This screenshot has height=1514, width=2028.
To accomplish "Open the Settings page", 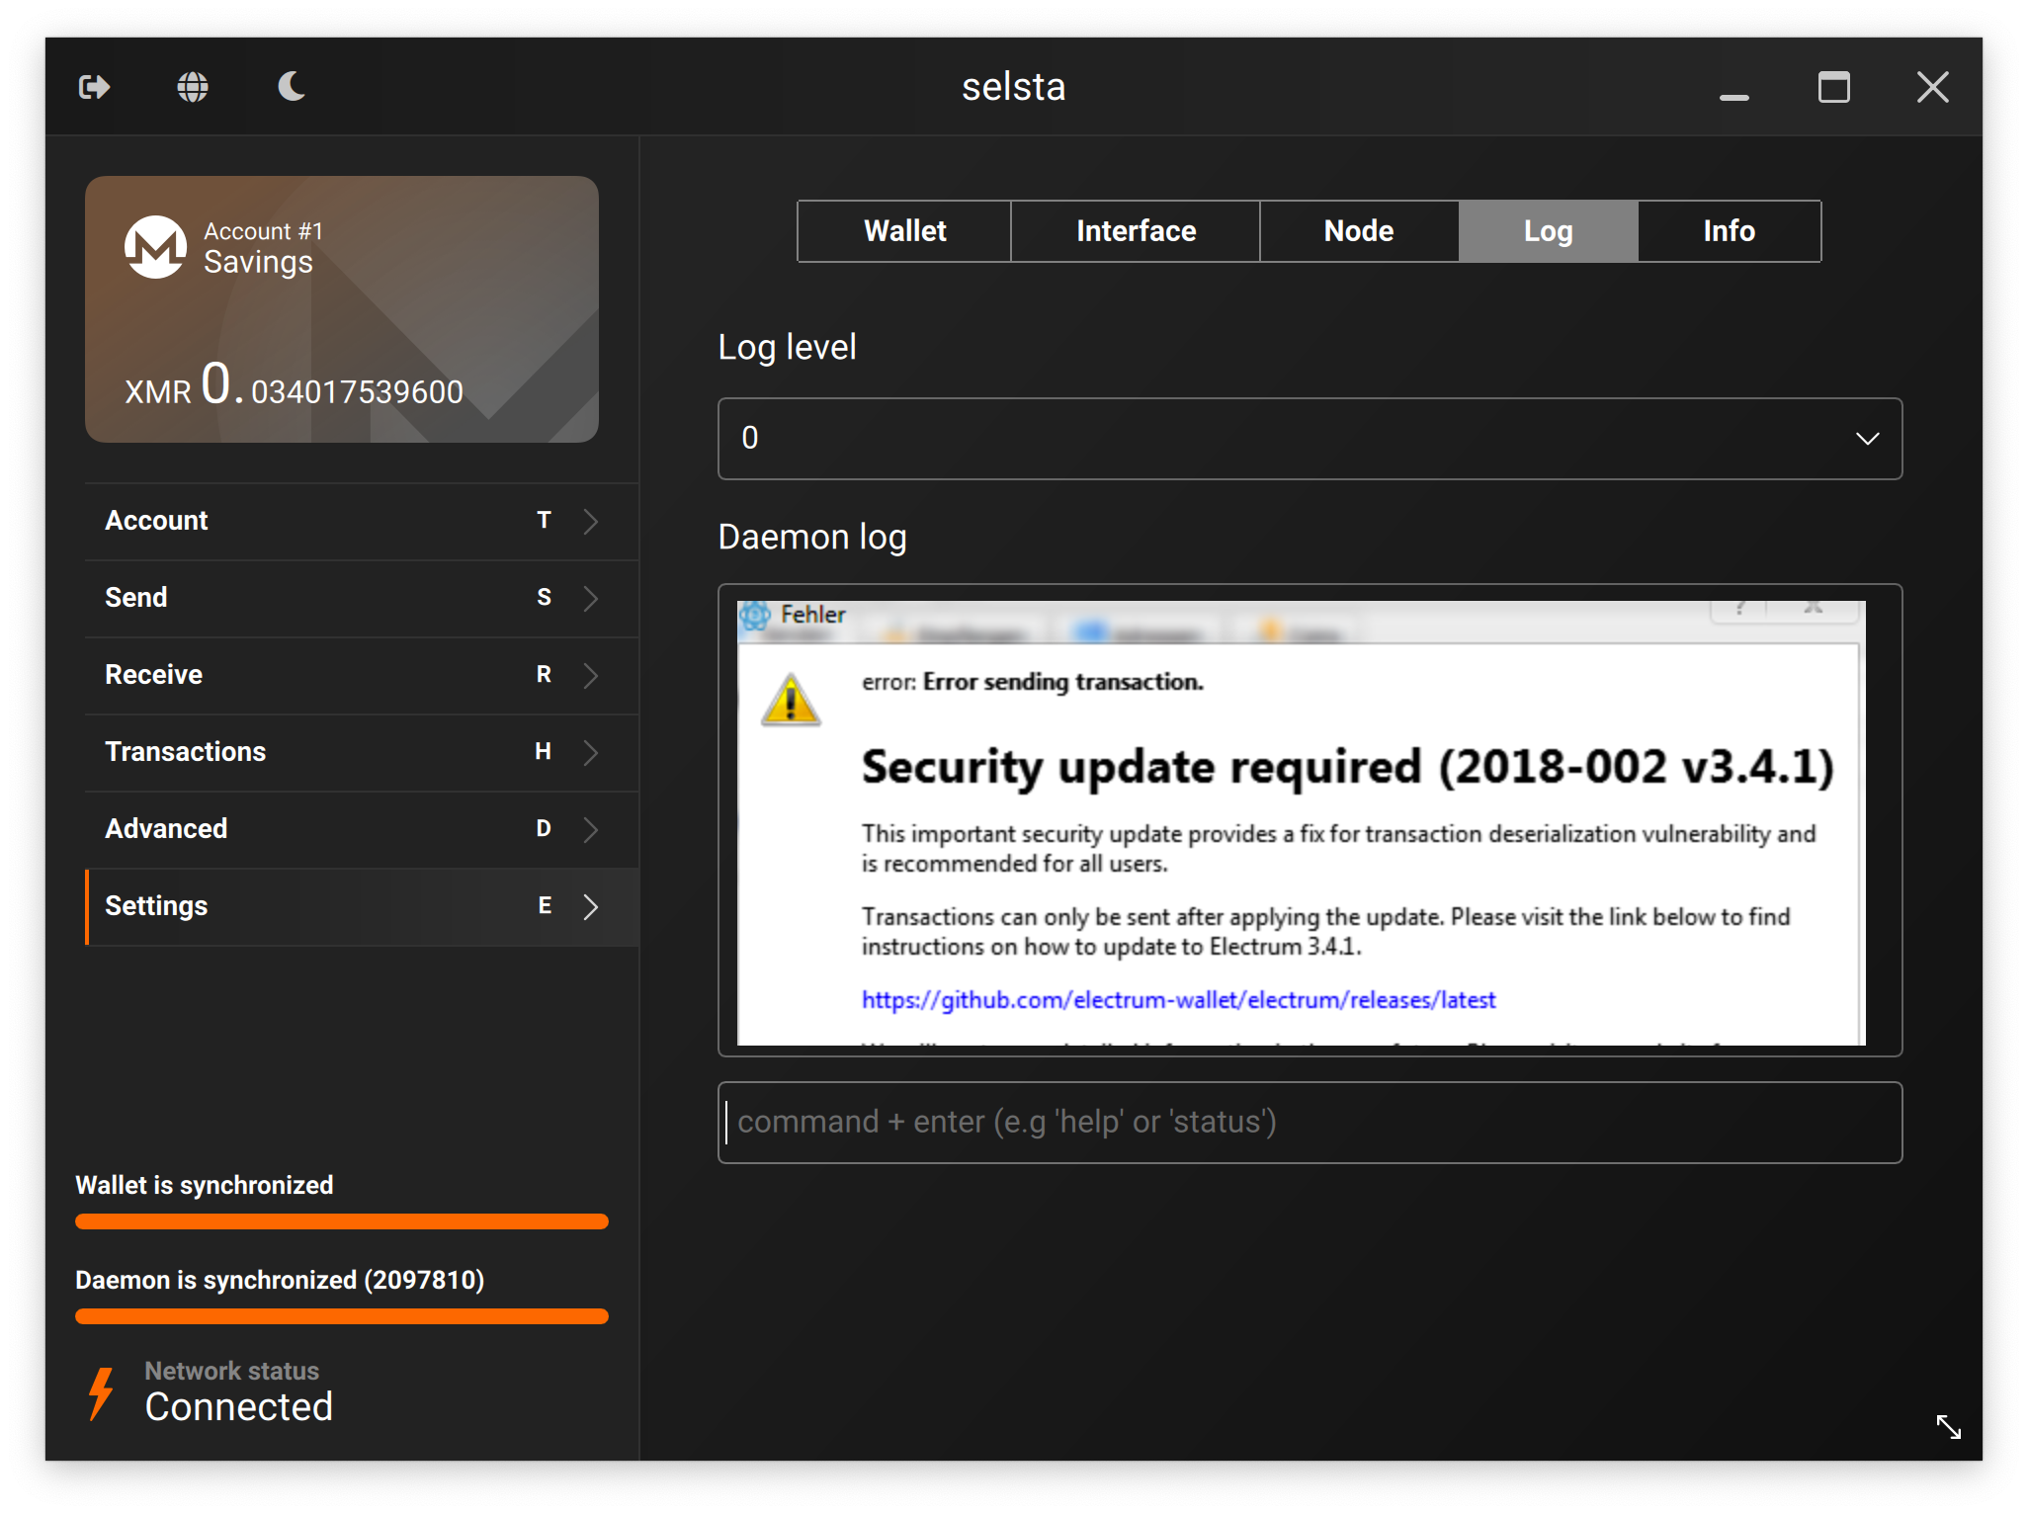I will coord(362,906).
